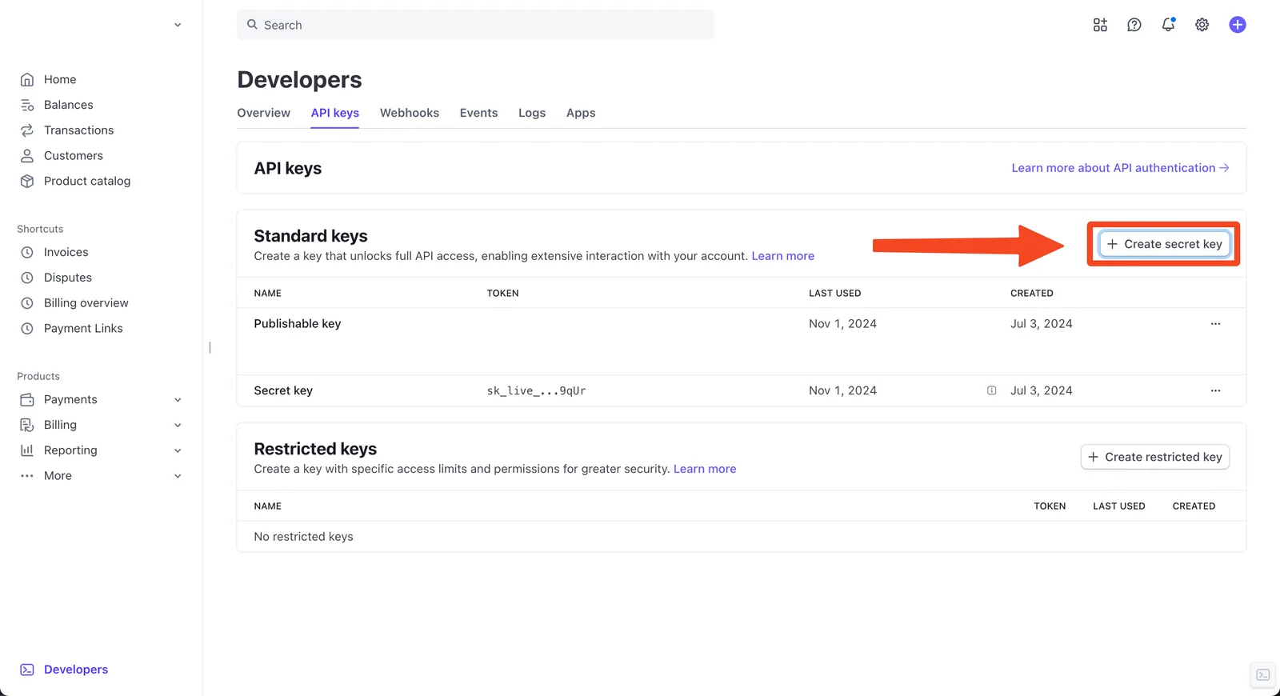Click the info icon in Secret key row

pyautogui.click(x=992, y=390)
